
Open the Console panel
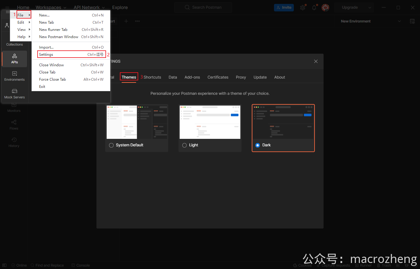point(81,265)
